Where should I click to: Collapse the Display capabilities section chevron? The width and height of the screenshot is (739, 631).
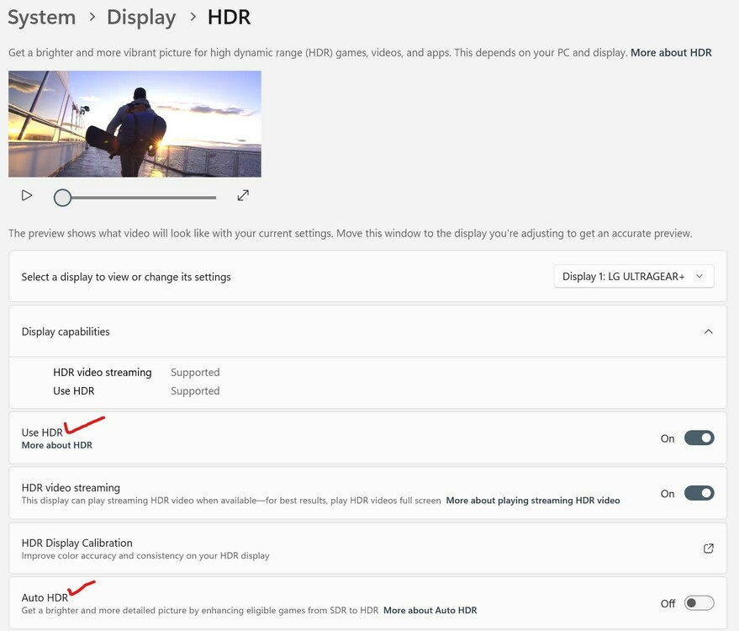[708, 331]
